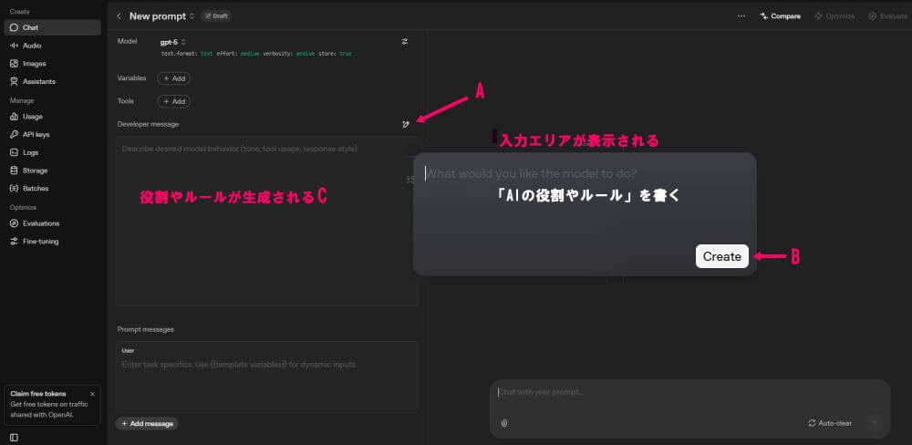912x445 pixels.
Task: Open more options three-dot menu
Action: point(741,16)
